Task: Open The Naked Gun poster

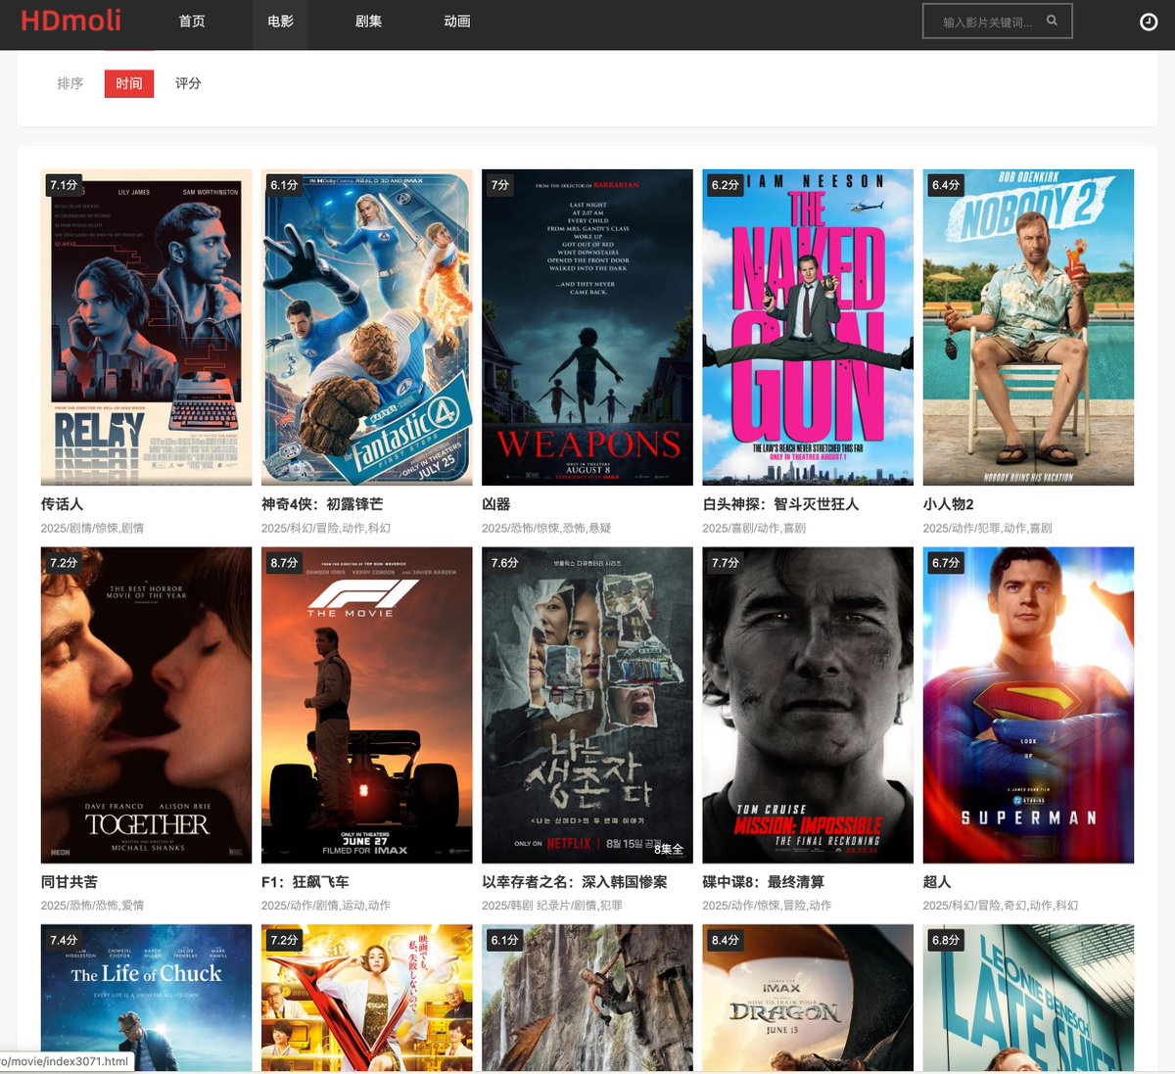Action: (x=808, y=327)
